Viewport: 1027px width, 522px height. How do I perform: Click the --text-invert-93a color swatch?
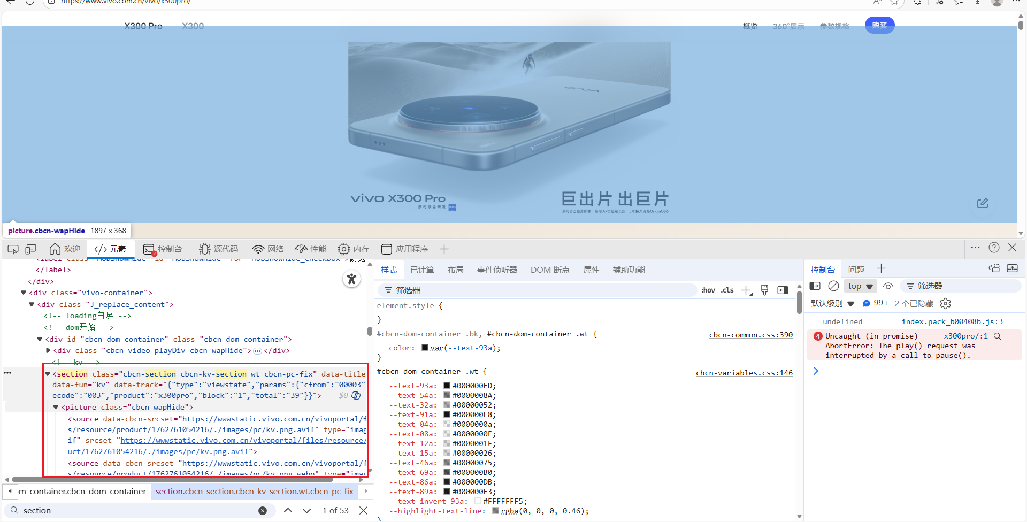coord(478,501)
